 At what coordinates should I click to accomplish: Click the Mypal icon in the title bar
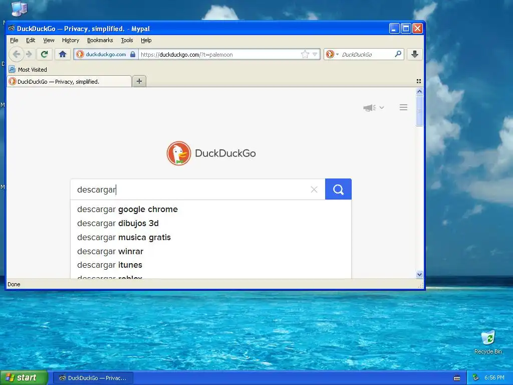coord(12,29)
